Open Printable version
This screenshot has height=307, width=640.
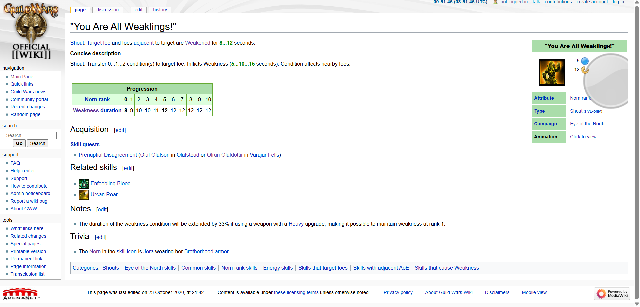coord(28,251)
